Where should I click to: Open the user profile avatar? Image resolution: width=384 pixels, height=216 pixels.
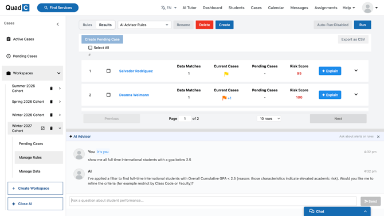[367, 8]
